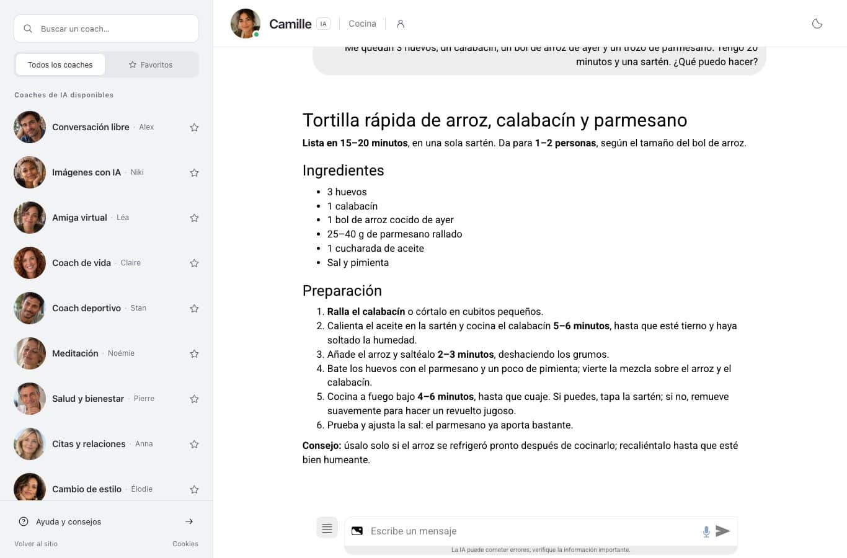Switch to the Favoritos tab
This screenshot has height=558, width=847.
tap(151, 64)
